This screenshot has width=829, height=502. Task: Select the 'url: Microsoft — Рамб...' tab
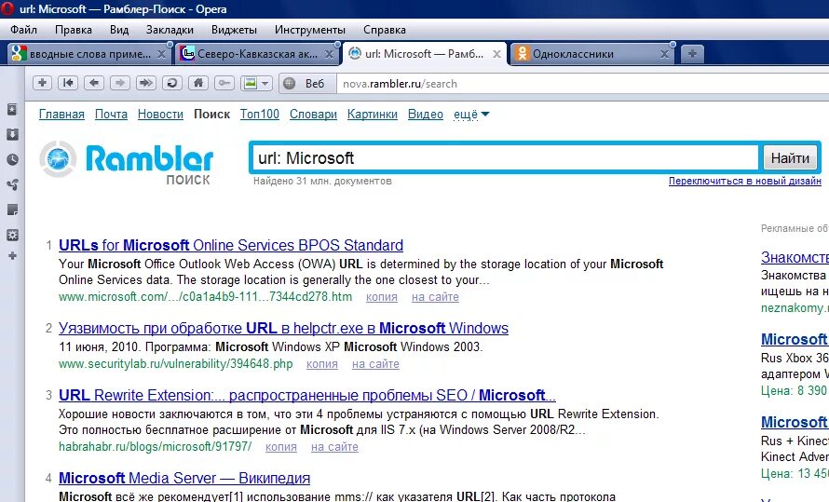tap(424, 54)
